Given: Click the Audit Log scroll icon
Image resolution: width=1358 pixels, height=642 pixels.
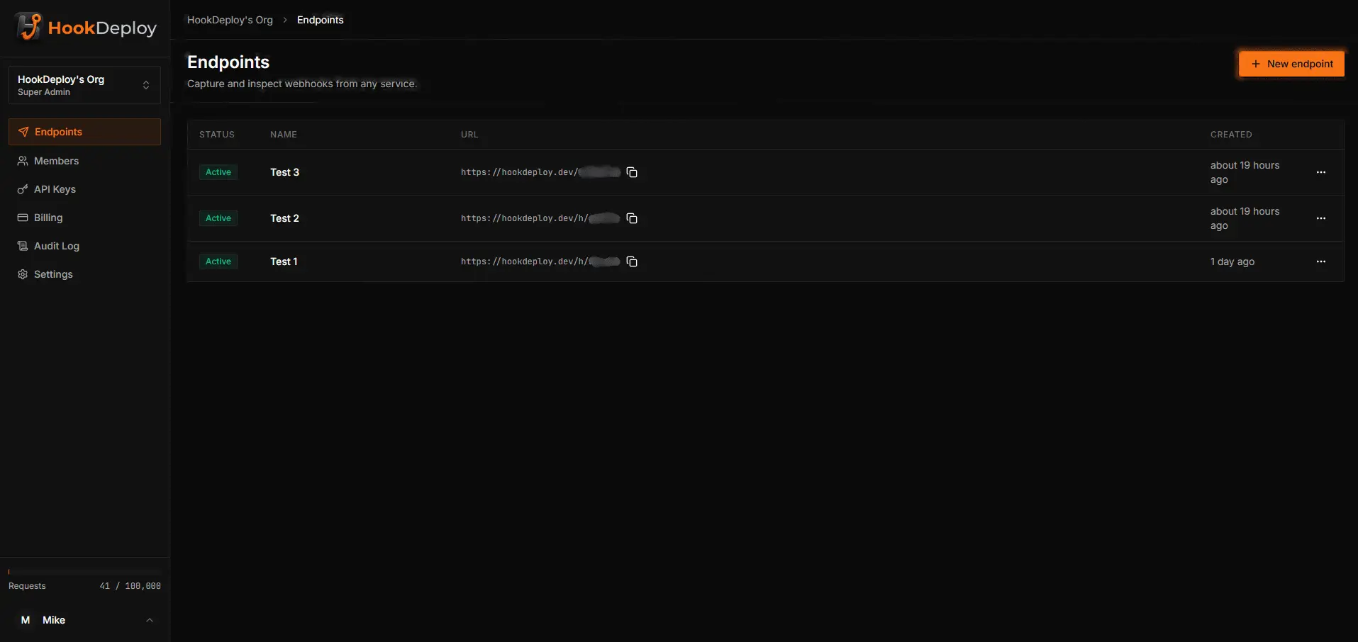Looking at the screenshot, I should click(x=23, y=246).
